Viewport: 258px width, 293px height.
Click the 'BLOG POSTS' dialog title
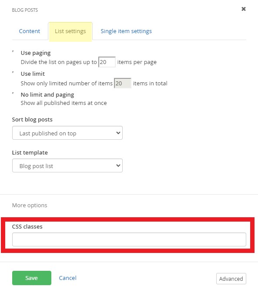pos(25,10)
